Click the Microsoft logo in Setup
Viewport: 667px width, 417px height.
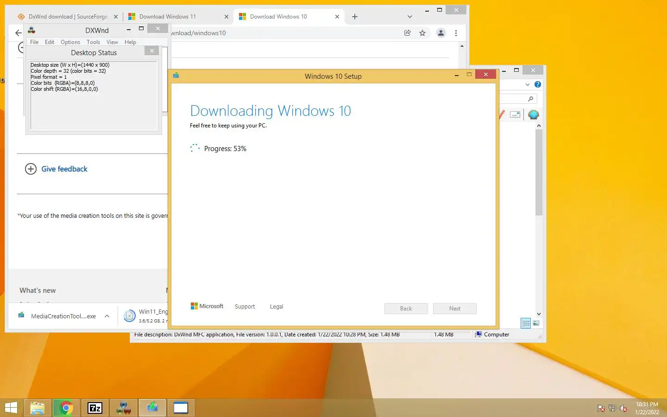pyautogui.click(x=207, y=306)
